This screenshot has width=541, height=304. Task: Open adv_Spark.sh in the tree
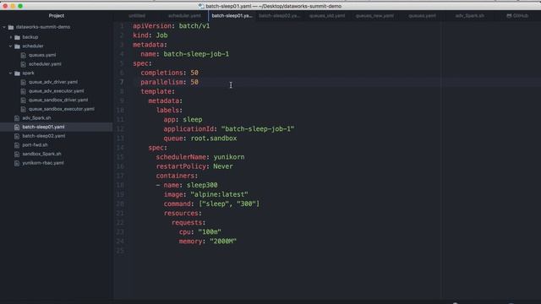(x=36, y=118)
